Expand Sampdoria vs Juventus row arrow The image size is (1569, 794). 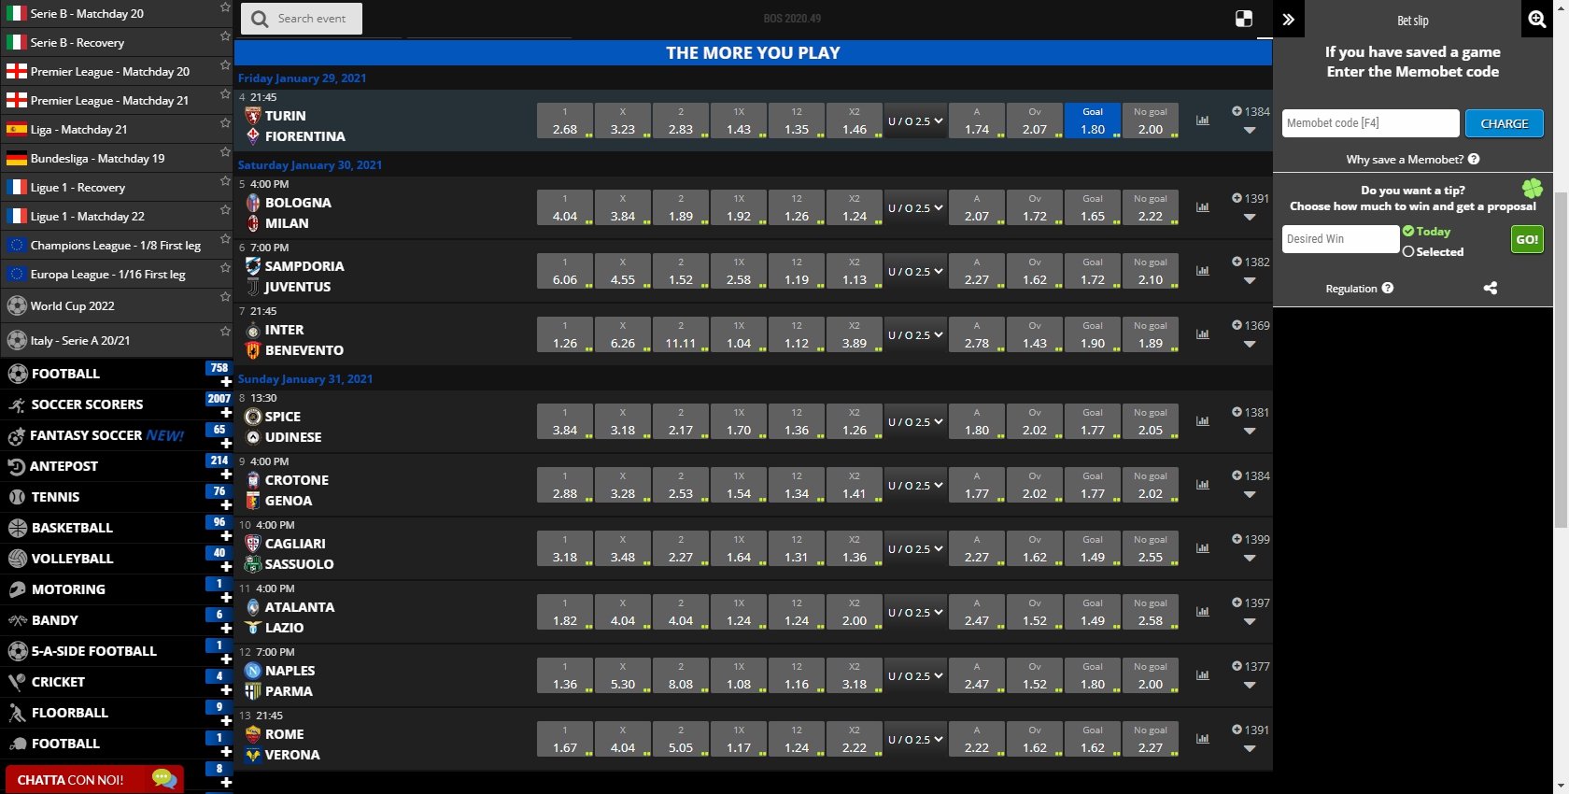[x=1250, y=280]
